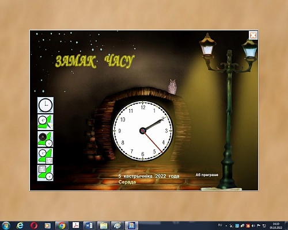The height and width of the screenshot is (230, 288).
Task: Open the analog-to-digital time exercise icon
Action: 46,156
